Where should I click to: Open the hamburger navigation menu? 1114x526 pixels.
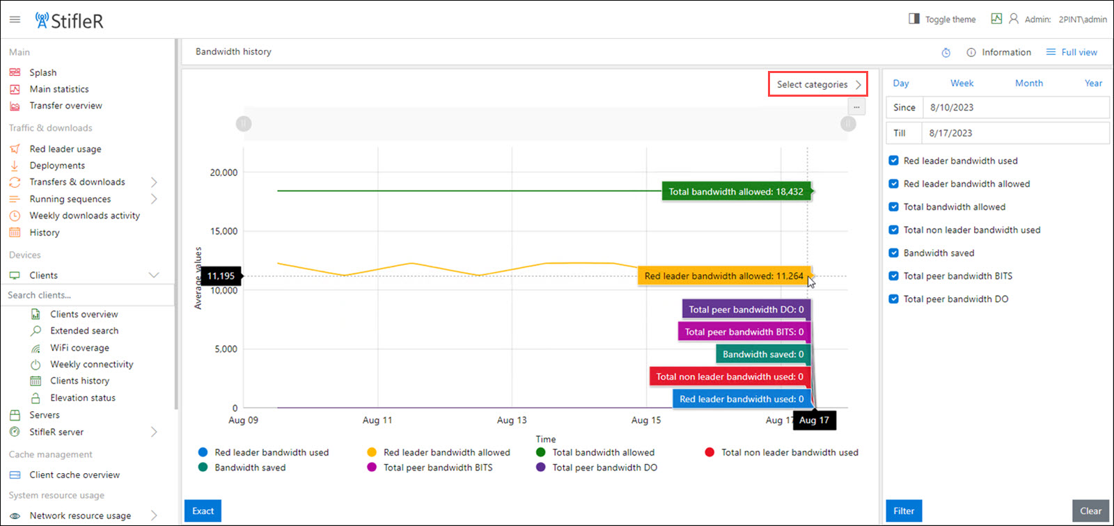coord(15,19)
